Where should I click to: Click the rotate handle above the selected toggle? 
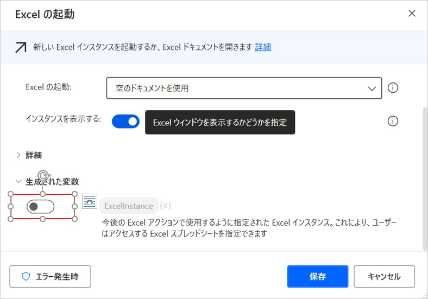coord(43,176)
